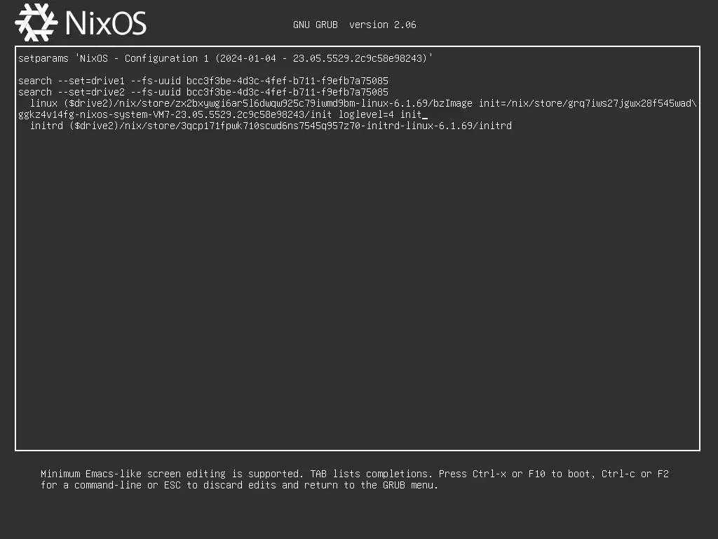This screenshot has height=539, width=718.
Task: Click the search --set=drive1 line
Action: click(203, 81)
